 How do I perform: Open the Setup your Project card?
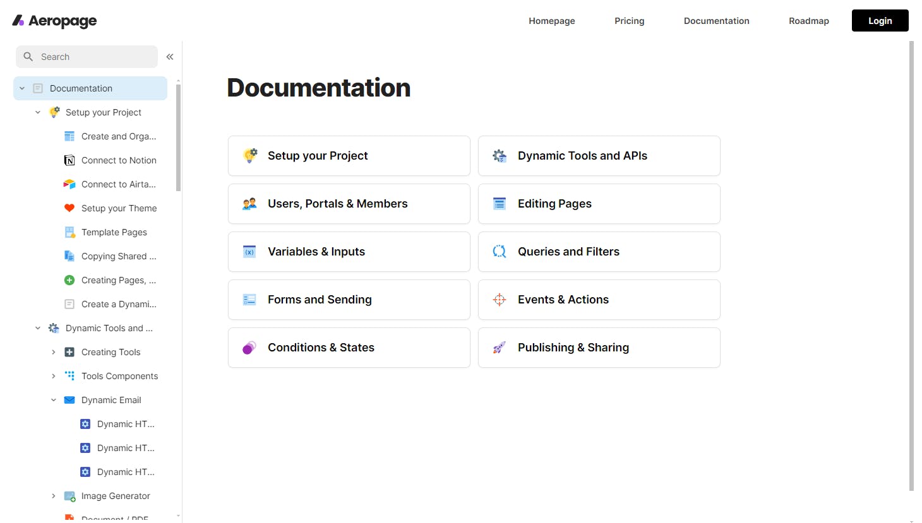tap(349, 156)
